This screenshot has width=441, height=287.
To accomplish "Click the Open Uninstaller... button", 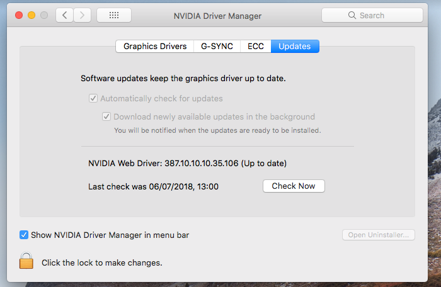I will point(378,235).
